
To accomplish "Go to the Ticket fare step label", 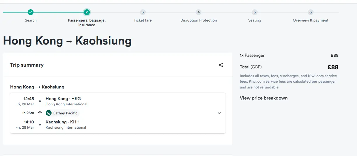I will [x=143, y=20].
